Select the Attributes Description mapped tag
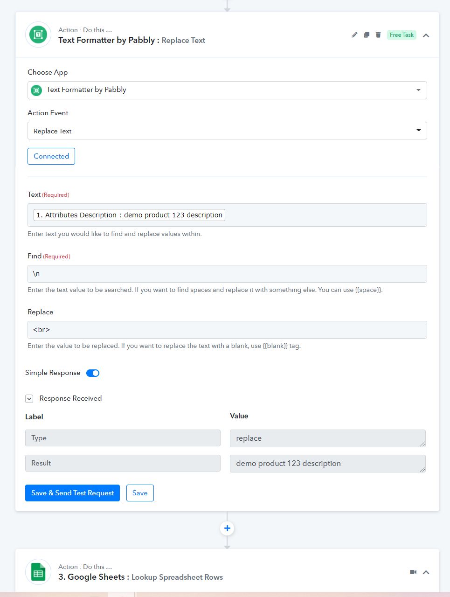This screenshot has height=597, width=450. pyautogui.click(x=129, y=215)
